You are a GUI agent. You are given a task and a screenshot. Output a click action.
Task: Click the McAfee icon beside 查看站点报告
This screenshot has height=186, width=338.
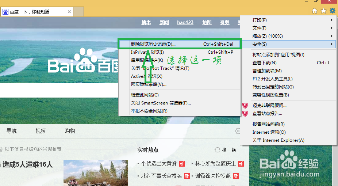(245, 113)
